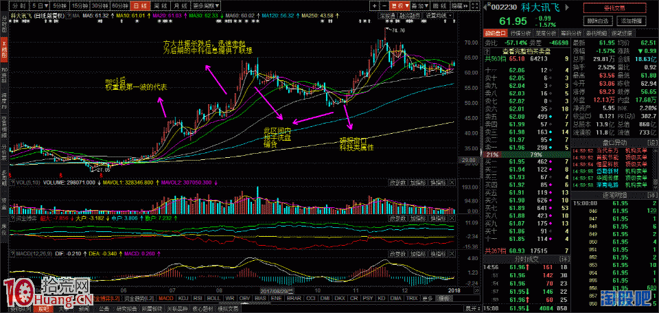Image resolution: width=659 pixels, height=313 pixels.
Task: Select the RSI indicator tab
Action: 198,298
